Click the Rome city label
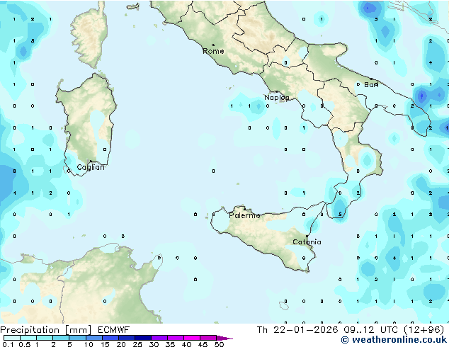449x347 pixels. tap(213, 51)
